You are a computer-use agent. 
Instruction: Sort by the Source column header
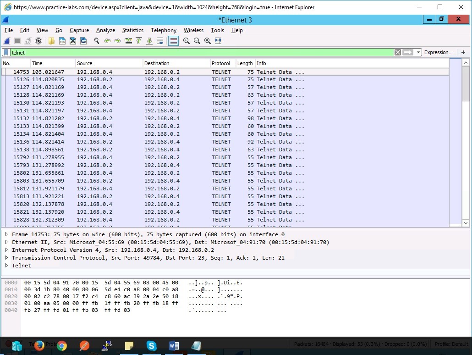click(109, 63)
